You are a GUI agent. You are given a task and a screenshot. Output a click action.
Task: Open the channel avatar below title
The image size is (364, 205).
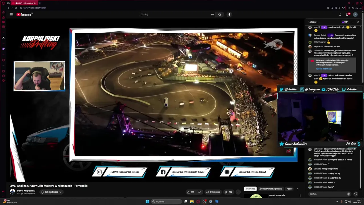point(13,192)
